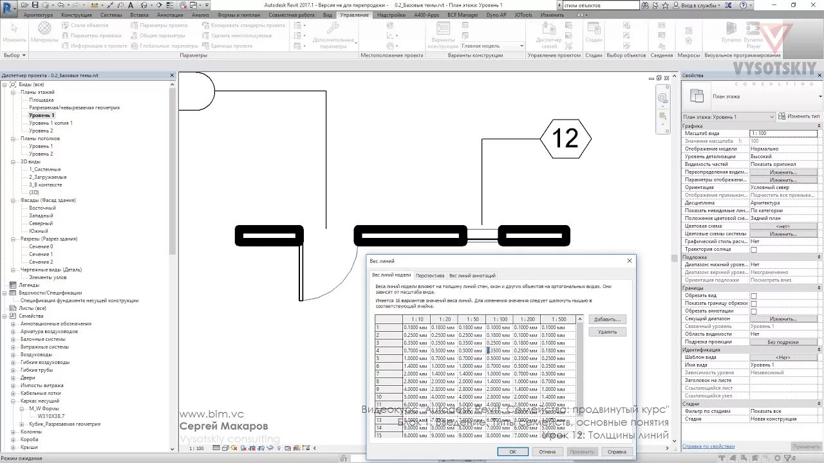Launch Dynamo from the ribbon
Viewport: 824px width, 463px height.
pos(731,28)
